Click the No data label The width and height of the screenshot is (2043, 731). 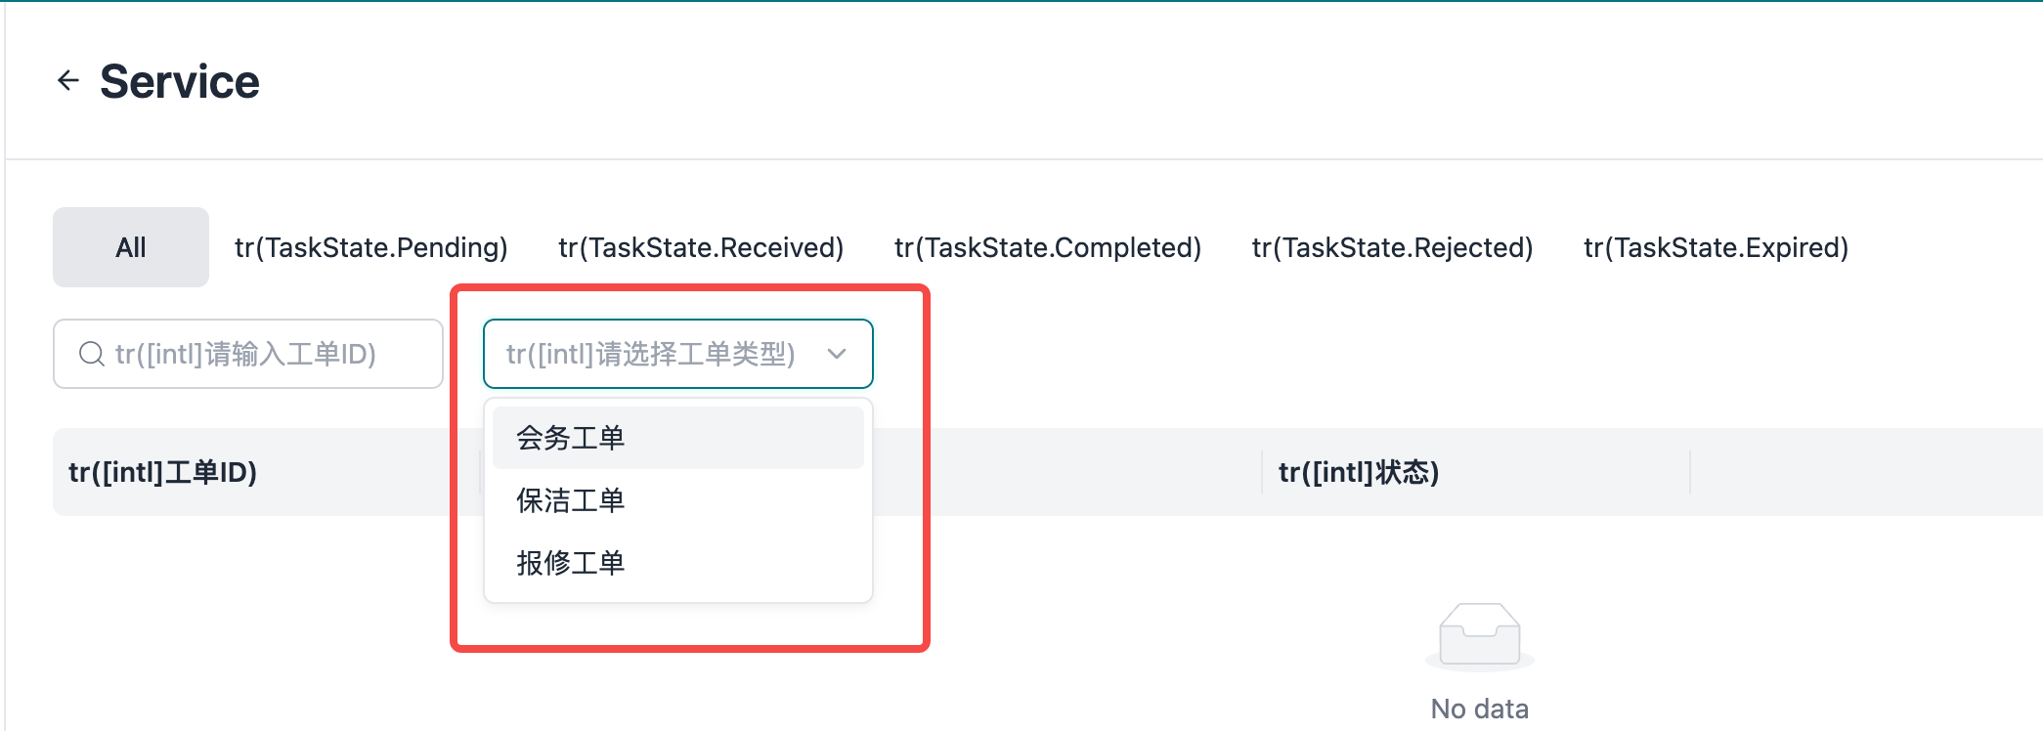1479,709
